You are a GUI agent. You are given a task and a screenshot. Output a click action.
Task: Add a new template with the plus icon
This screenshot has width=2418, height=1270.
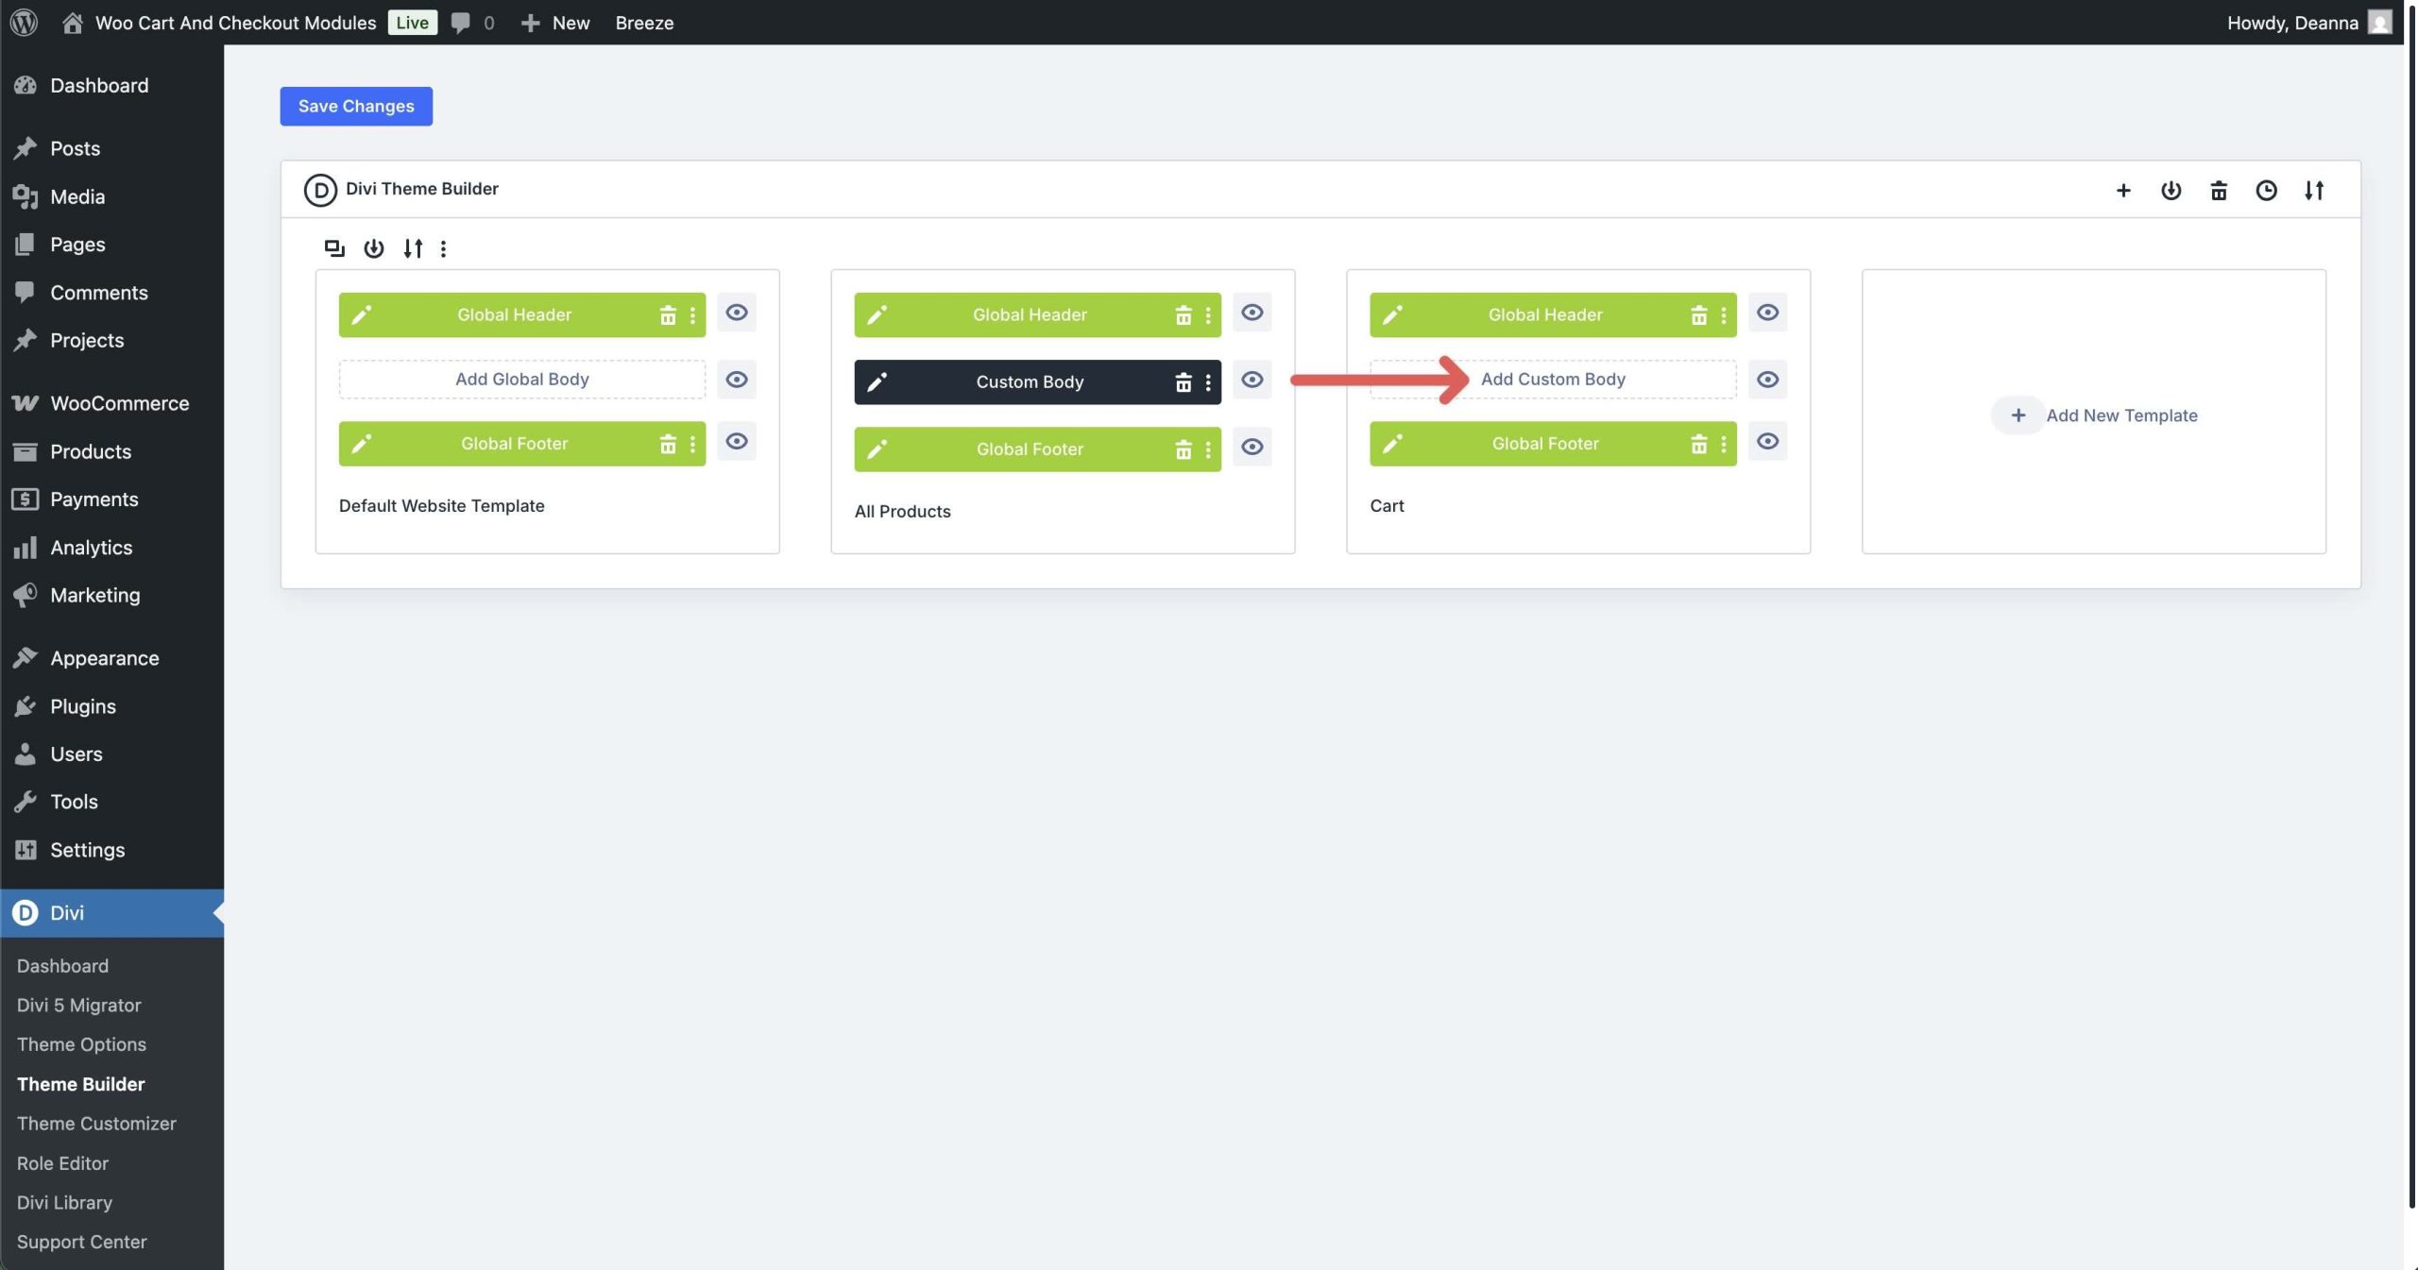pos(2122,190)
